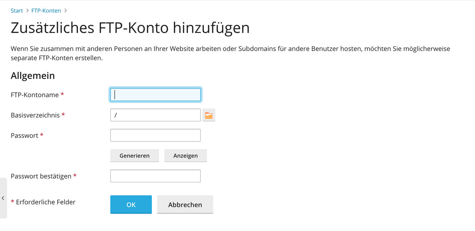
Task: Click the Basisverzeichnis field label
Action: point(35,115)
